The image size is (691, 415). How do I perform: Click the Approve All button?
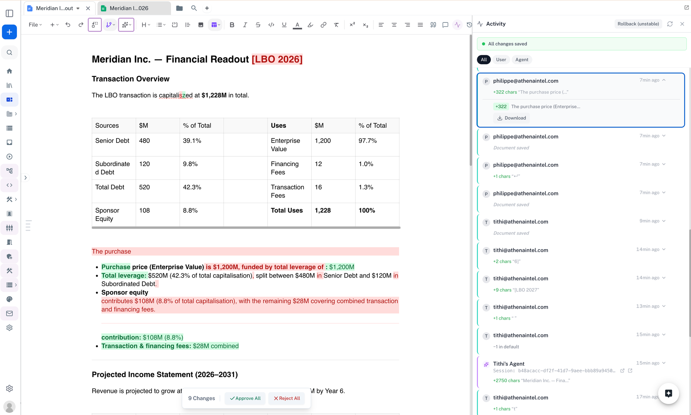point(245,398)
